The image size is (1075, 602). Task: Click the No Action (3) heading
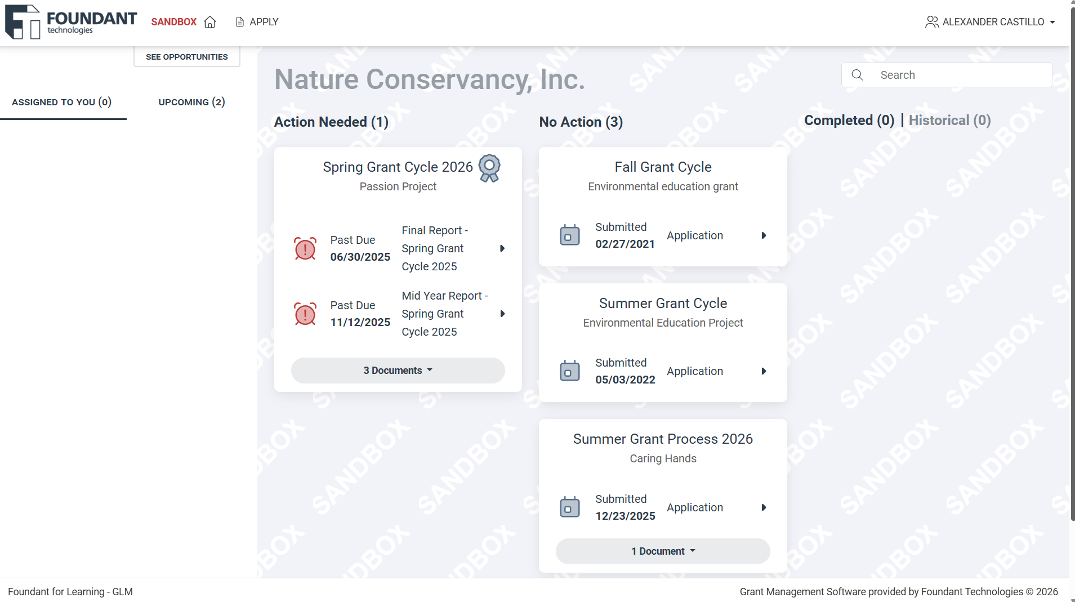click(x=581, y=122)
